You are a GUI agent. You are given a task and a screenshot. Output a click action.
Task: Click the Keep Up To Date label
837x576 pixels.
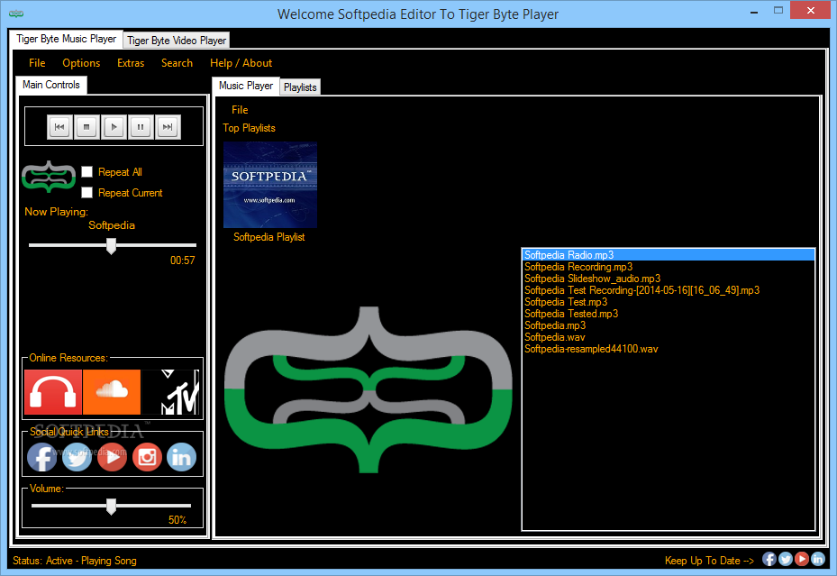coord(709,561)
